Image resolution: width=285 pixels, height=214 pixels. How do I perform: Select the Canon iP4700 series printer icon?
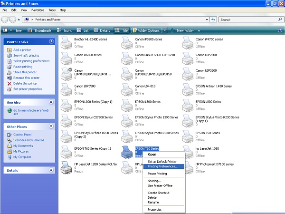pos(188,43)
